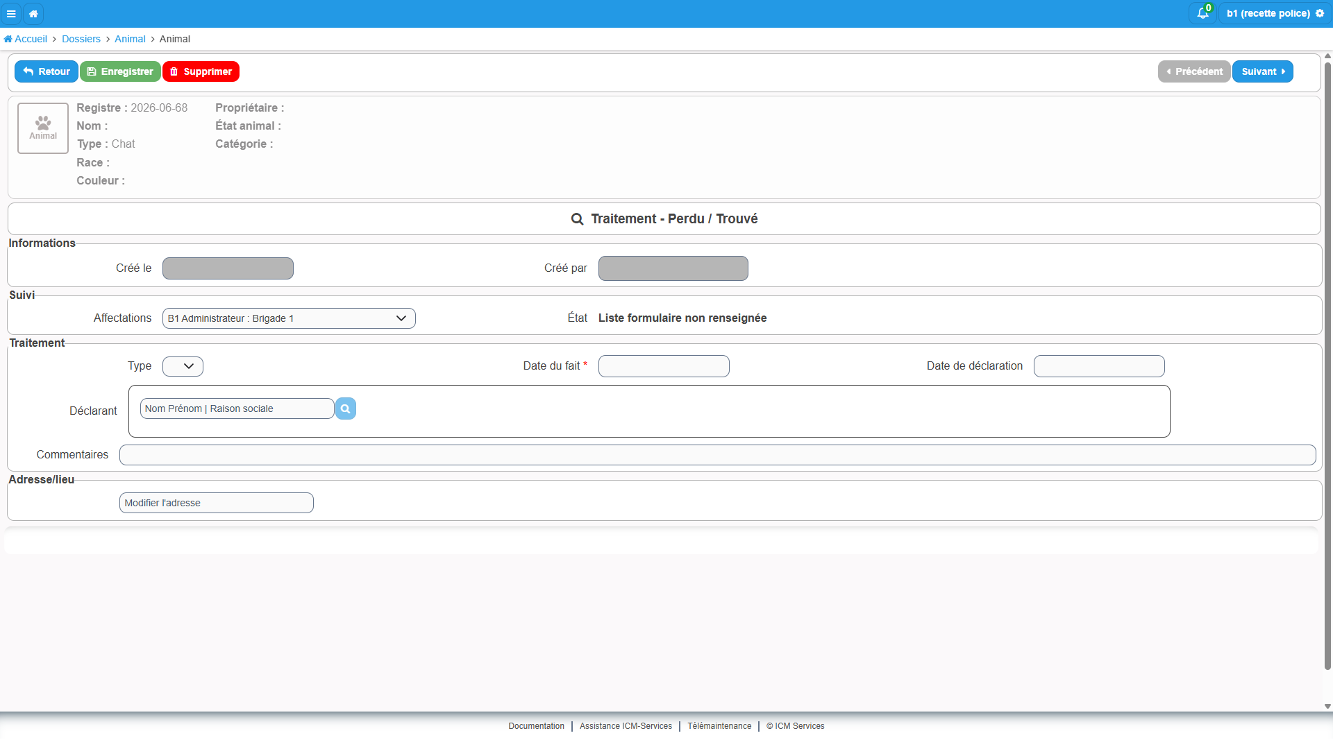Open notifications bell icon
The height and width of the screenshot is (749, 1333).
pos(1202,13)
